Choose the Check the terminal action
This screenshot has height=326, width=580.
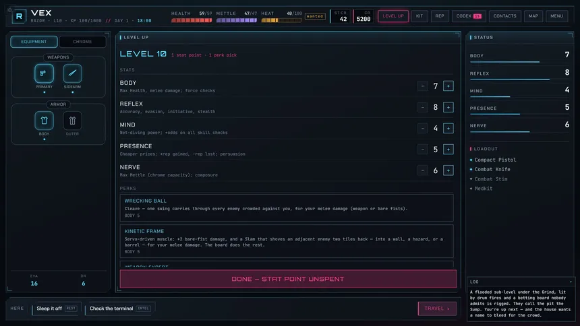(x=120, y=308)
